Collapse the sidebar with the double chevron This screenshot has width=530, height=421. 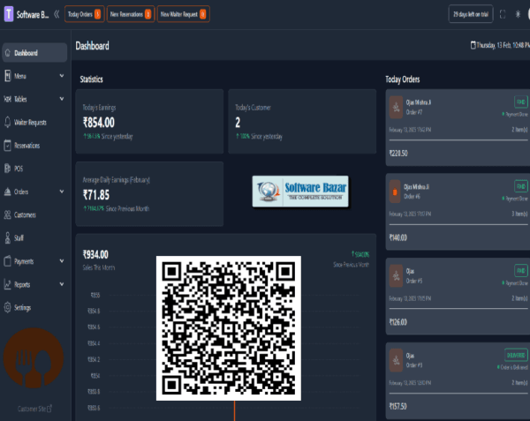[57, 14]
